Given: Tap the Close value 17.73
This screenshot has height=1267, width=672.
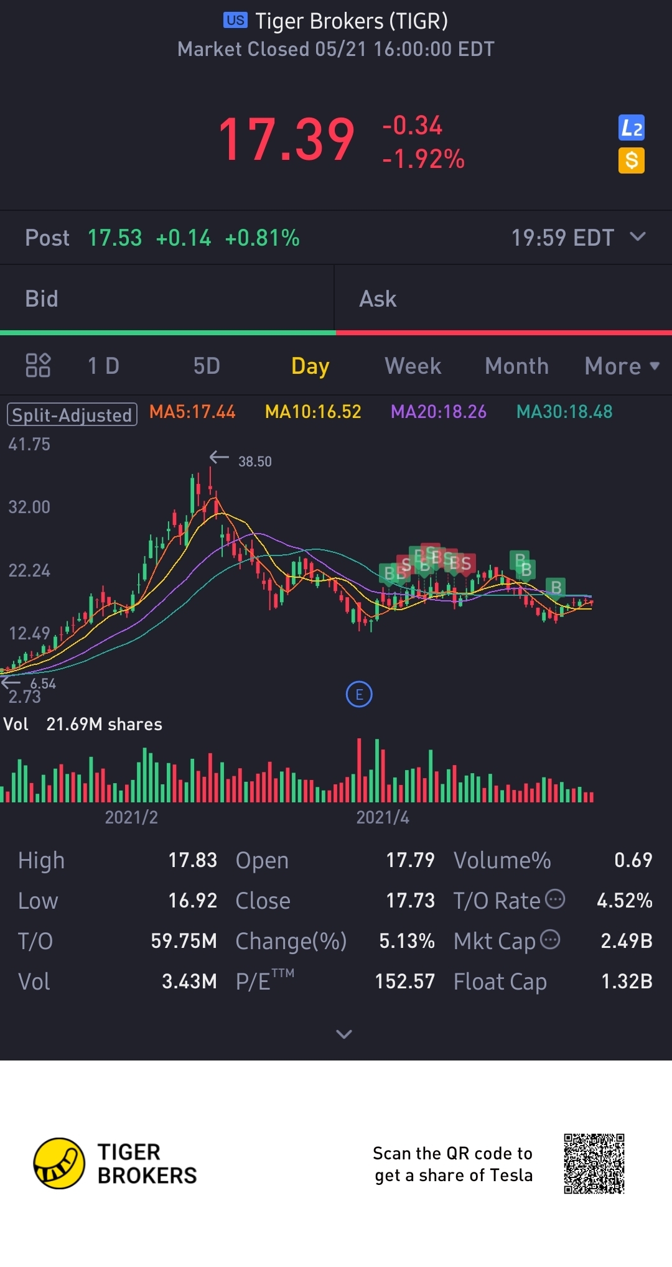Looking at the screenshot, I should [x=411, y=901].
